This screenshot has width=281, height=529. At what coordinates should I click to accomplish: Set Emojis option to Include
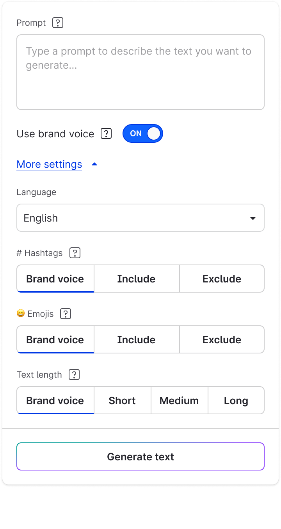click(x=136, y=340)
